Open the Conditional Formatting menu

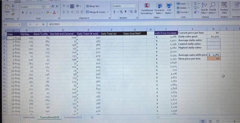(x=147, y=9)
